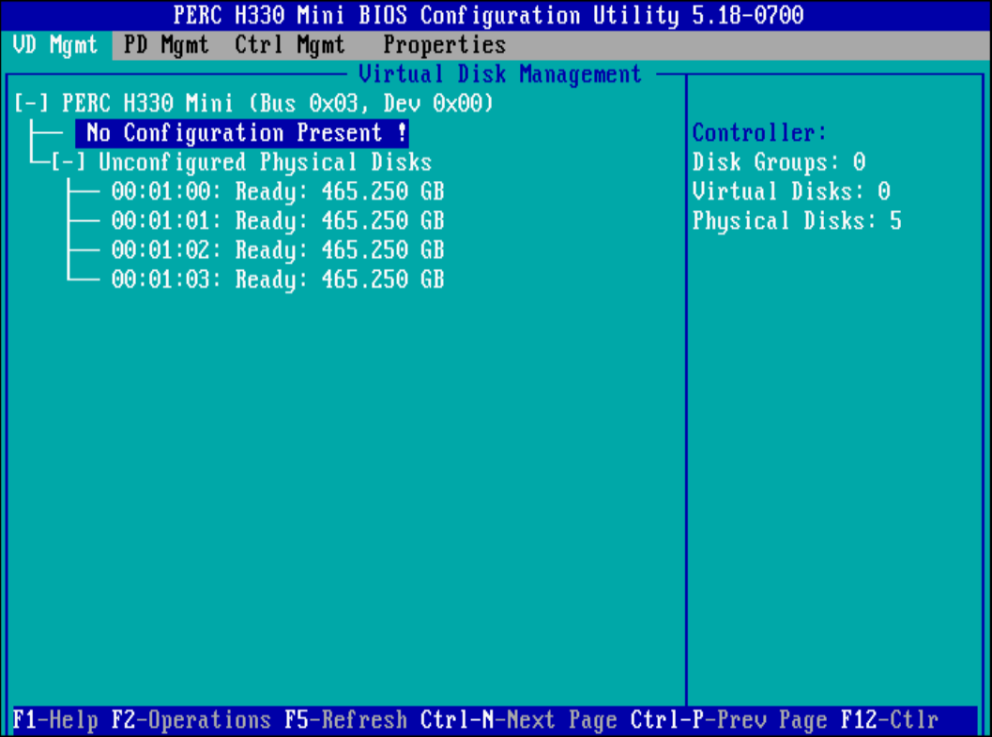Select physical disk 00:01:00

coord(277,192)
